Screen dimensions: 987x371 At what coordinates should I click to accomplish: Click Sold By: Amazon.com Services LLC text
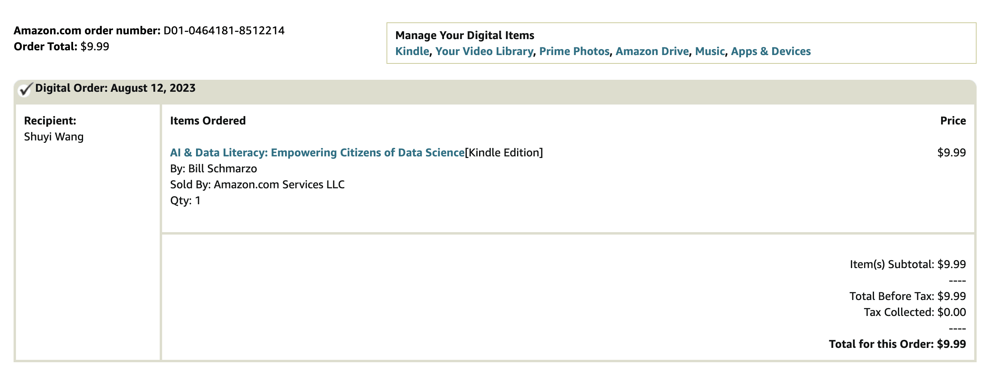pos(258,184)
